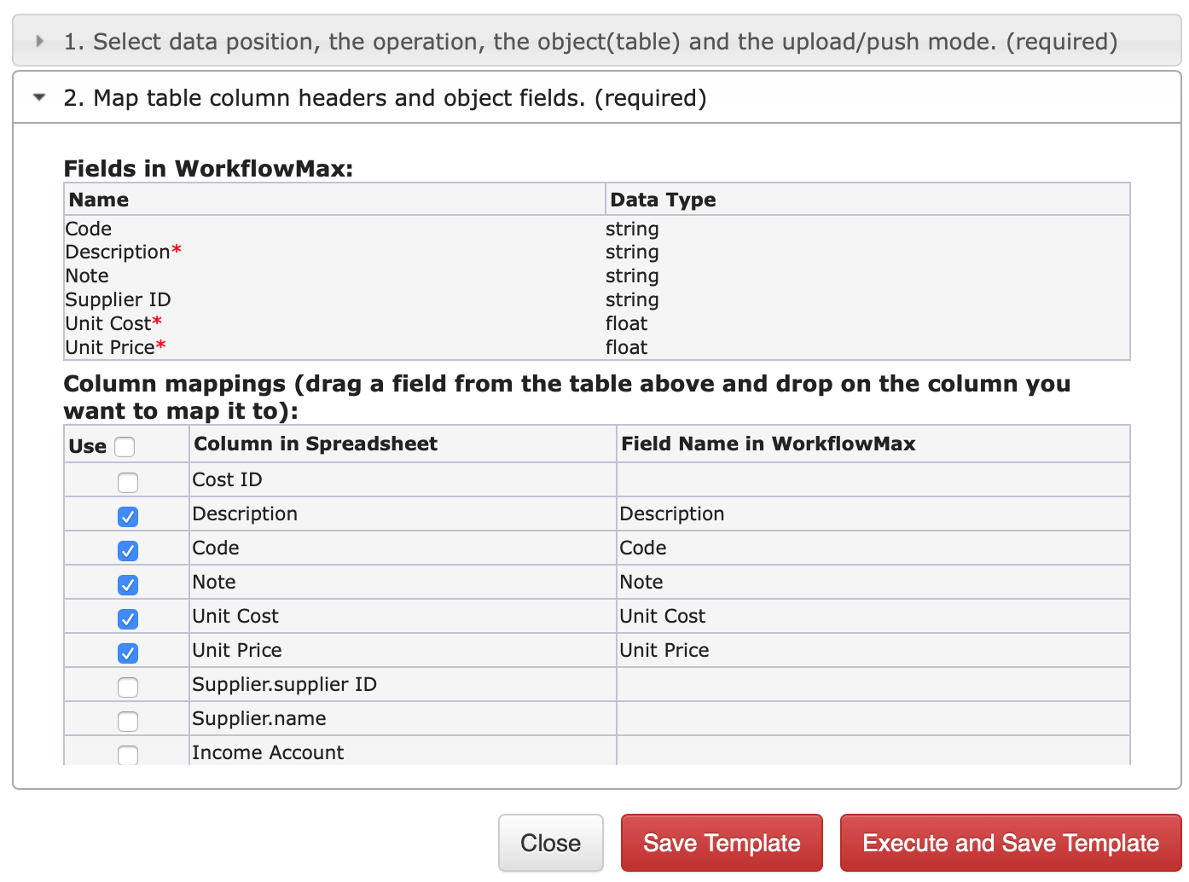Click the Close button
1189x882 pixels.
click(551, 843)
